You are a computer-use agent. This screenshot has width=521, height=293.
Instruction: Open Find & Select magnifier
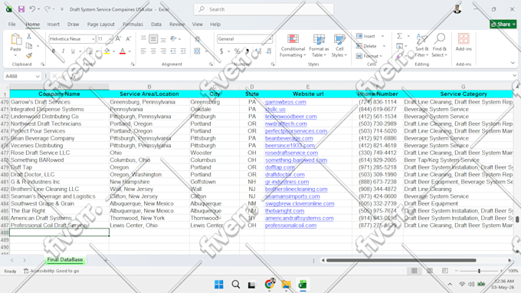click(439, 45)
